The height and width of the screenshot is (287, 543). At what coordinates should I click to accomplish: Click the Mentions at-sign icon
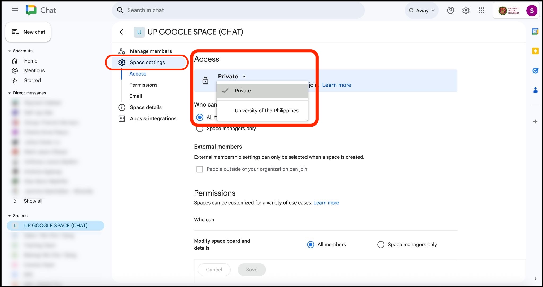pos(15,70)
